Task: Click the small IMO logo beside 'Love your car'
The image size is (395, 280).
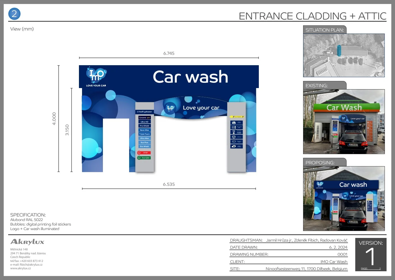Action: [170, 108]
